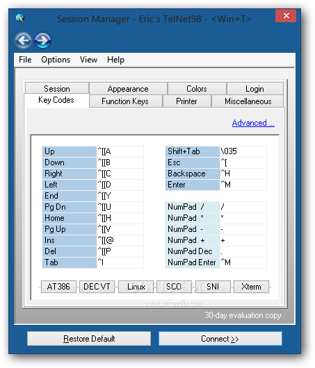Click the NumPad Enter label

click(193, 262)
